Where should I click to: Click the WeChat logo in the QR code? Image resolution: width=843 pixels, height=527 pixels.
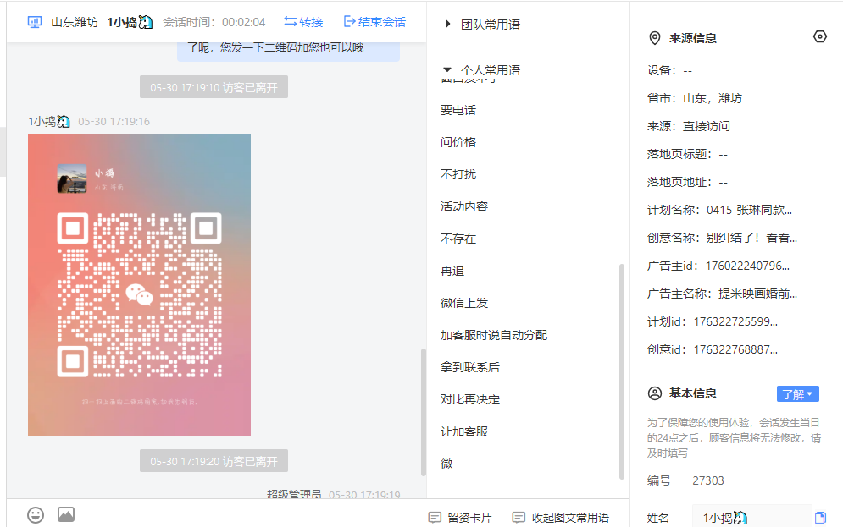(x=139, y=294)
